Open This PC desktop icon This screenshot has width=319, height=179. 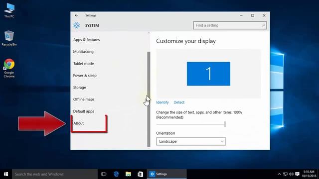9,10
